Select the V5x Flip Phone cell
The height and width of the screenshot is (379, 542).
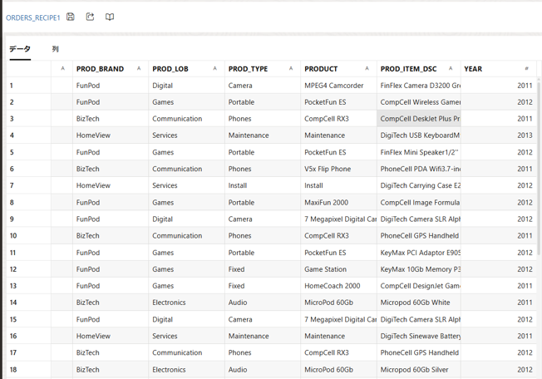pos(339,169)
